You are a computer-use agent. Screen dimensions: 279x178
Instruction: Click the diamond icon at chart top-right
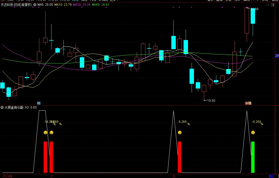(268, 5)
